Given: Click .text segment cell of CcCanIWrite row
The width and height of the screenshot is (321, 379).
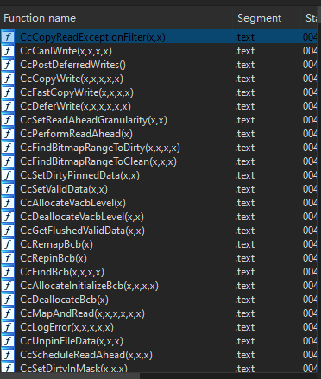Looking at the screenshot, I should coord(245,51).
